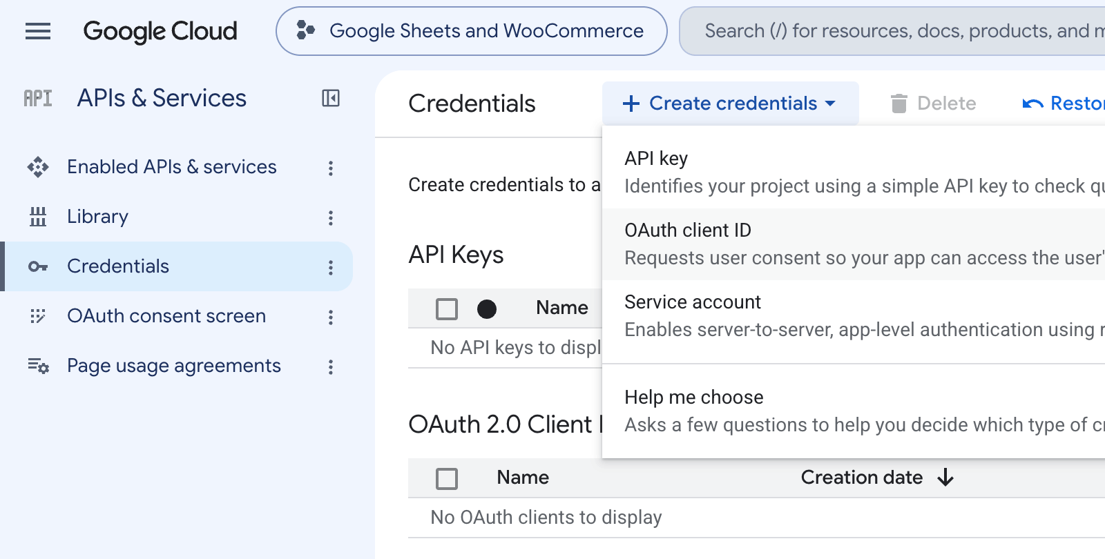
Task: Click the Create credentials button
Action: click(731, 104)
